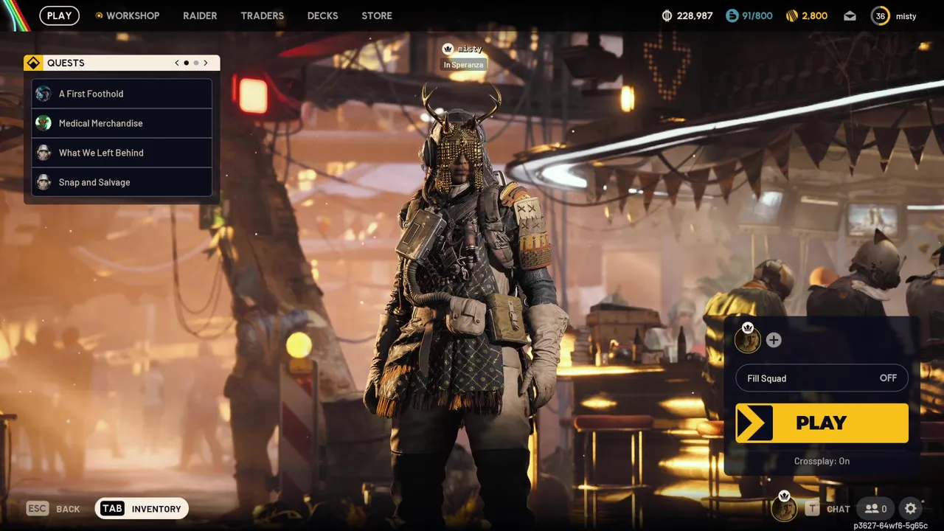Screen dimensions: 944x531
Task: Go to next quests page arrow
Action: pos(206,63)
